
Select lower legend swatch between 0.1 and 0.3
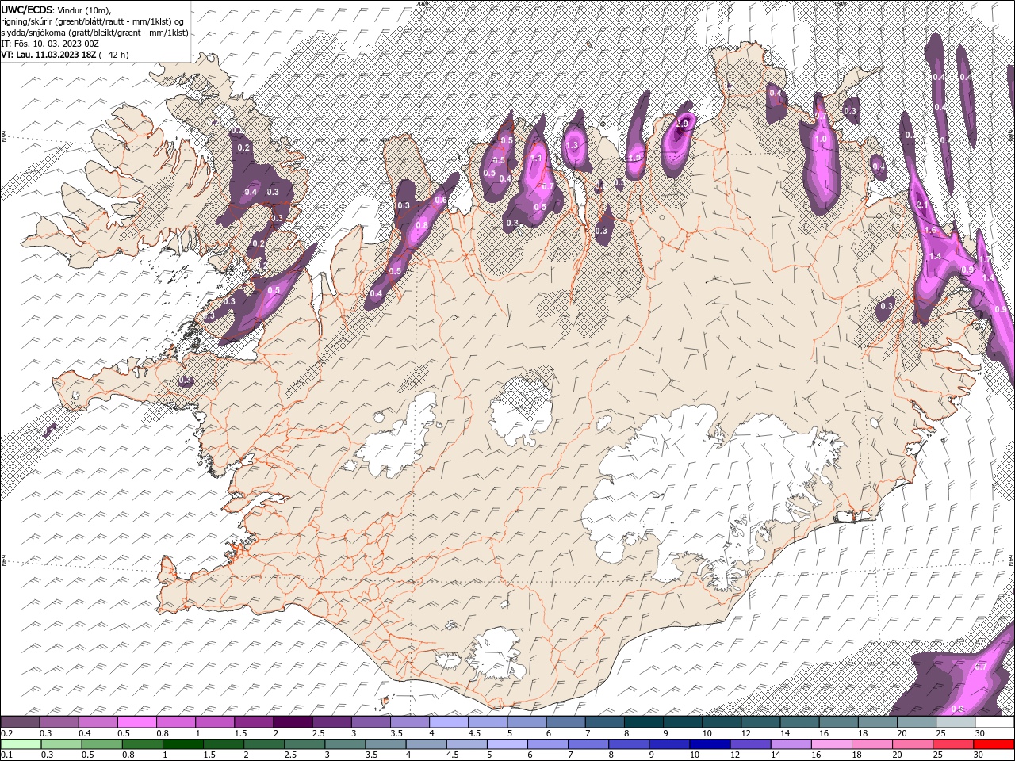[21, 744]
